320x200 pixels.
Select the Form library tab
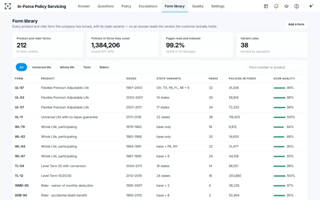[175, 6]
